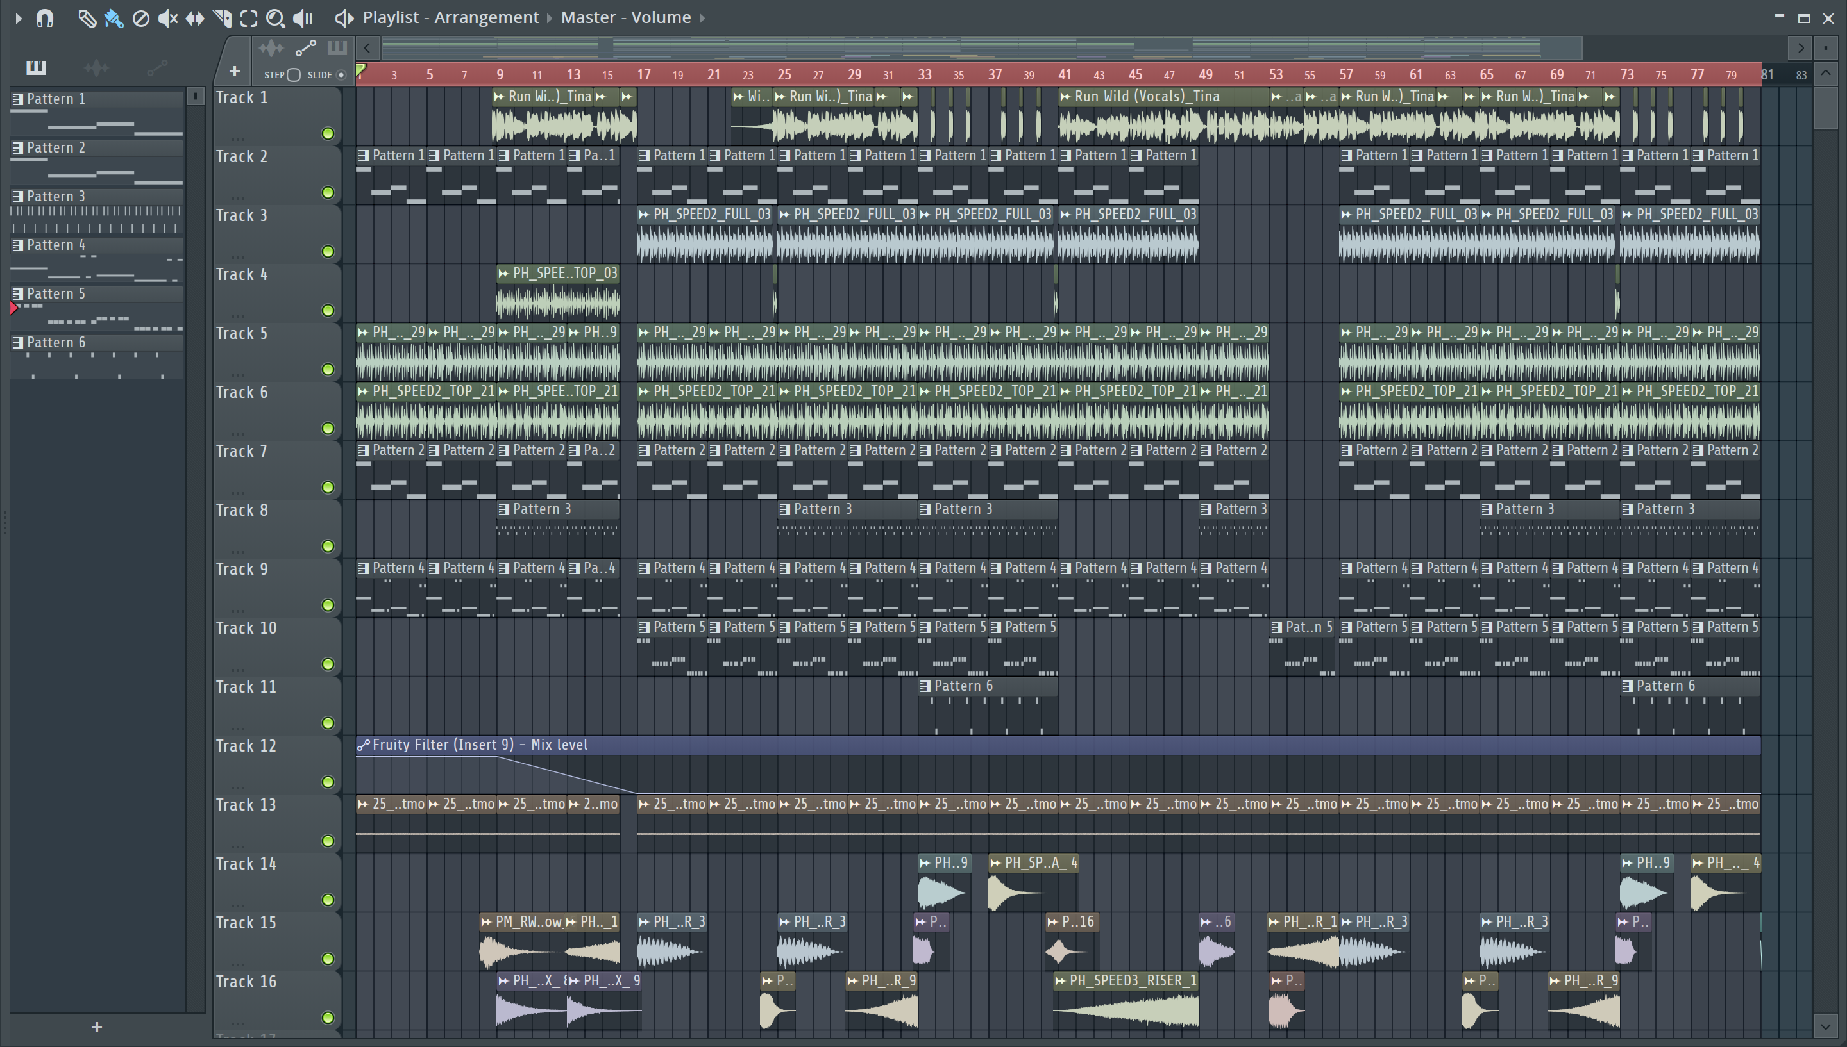Image resolution: width=1847 pixels, height=1047 pixels.
Task: Select the Paint brush tool
Action: click(x=114, y=18)
